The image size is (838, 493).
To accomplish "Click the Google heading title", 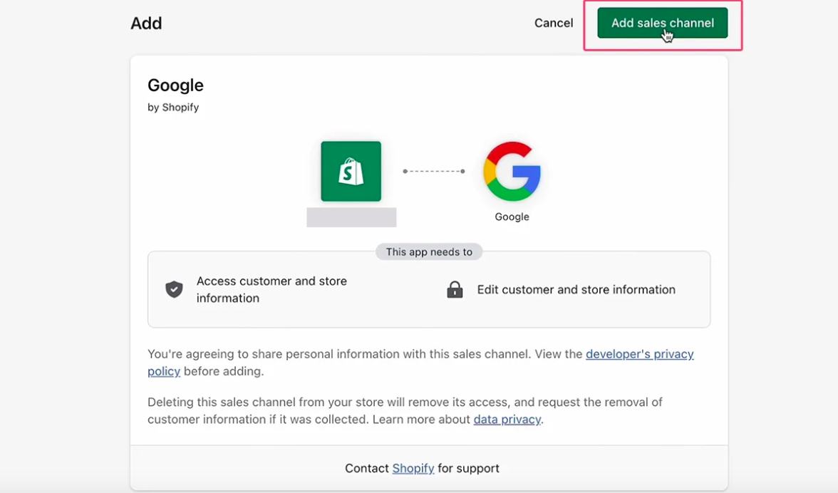I will click(175, 85).
